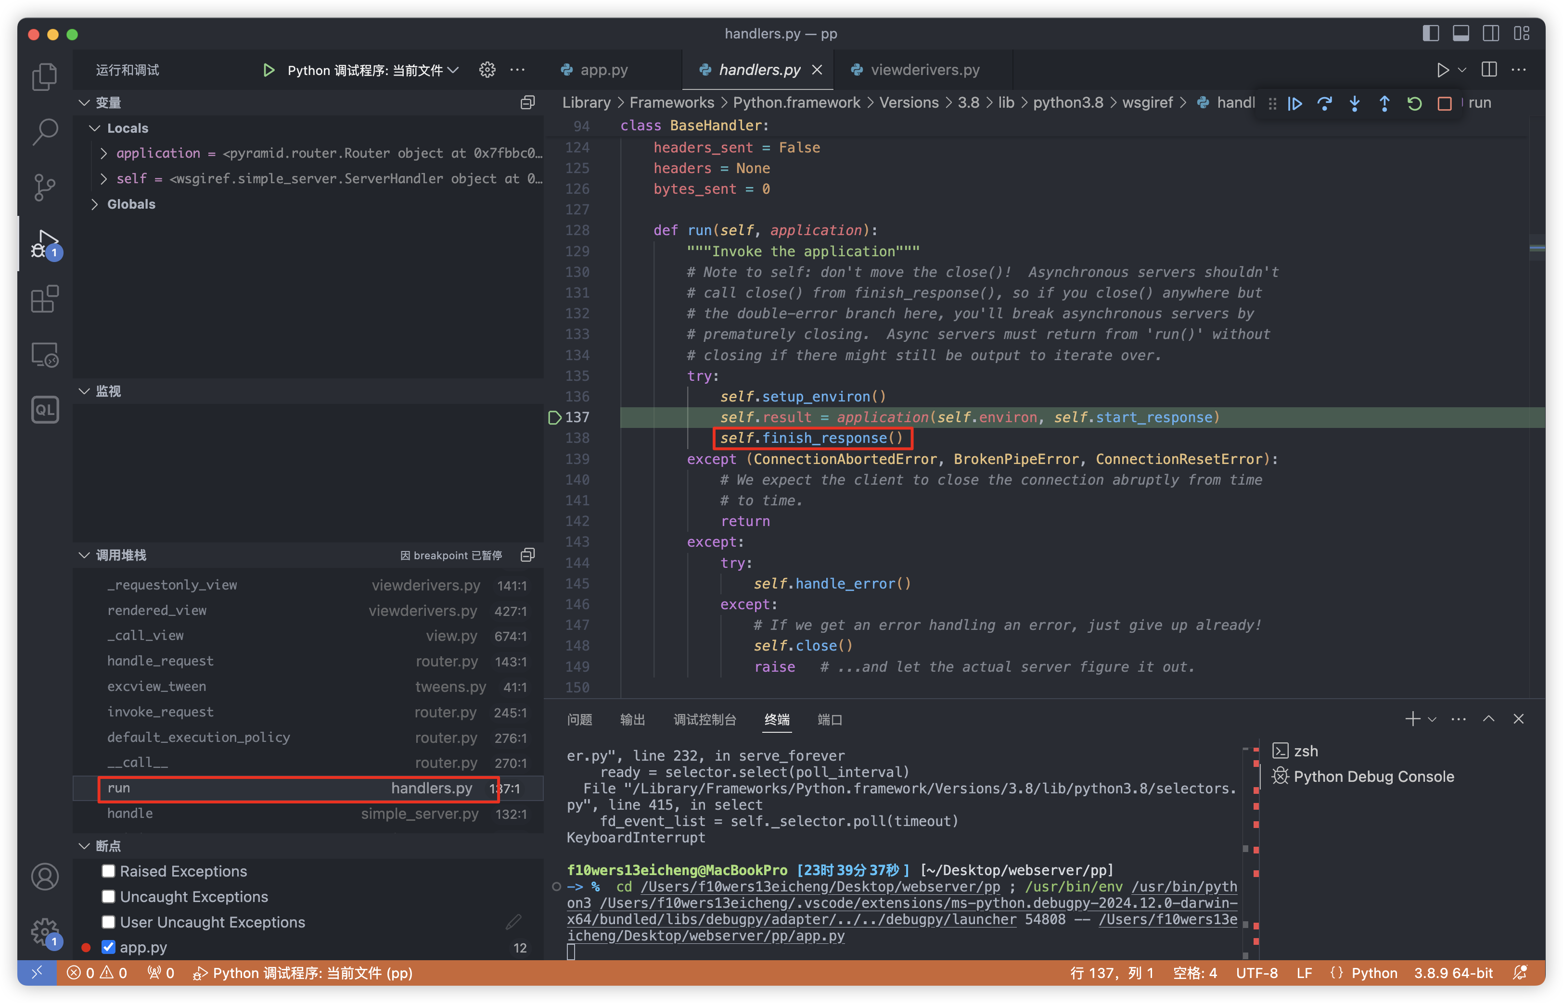The image size is (1563, 1003).
Task: Collapse the 断点 section
Action: [x=84, y=845]
